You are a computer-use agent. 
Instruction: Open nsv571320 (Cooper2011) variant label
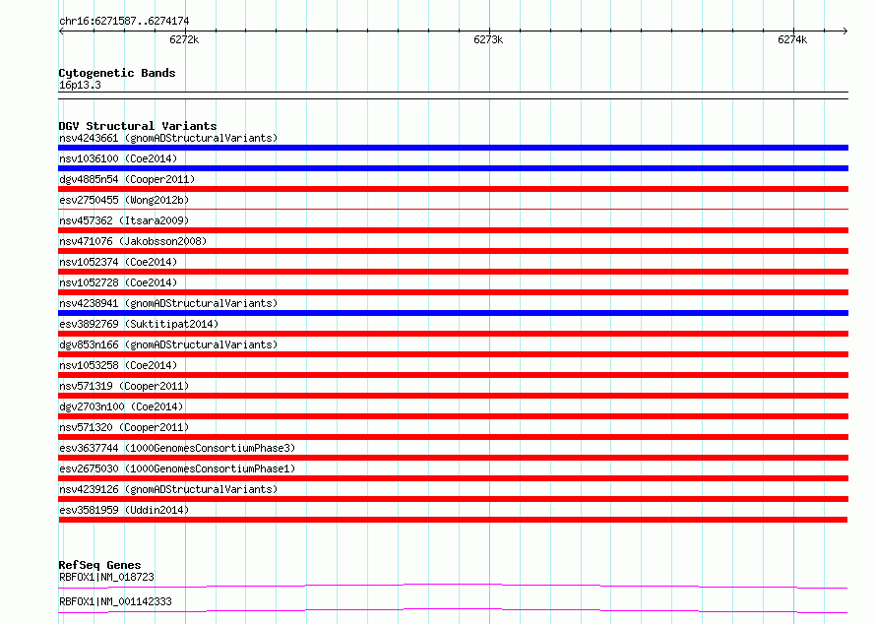click(124, 427)
